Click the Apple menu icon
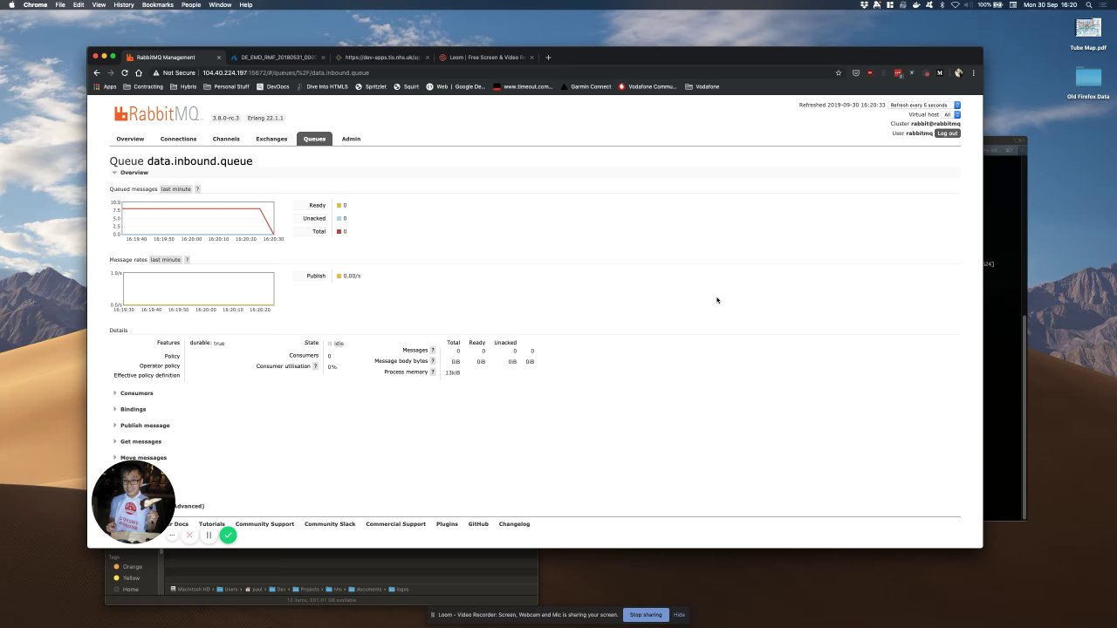1117x628 pixels. [x=11, y=4]
